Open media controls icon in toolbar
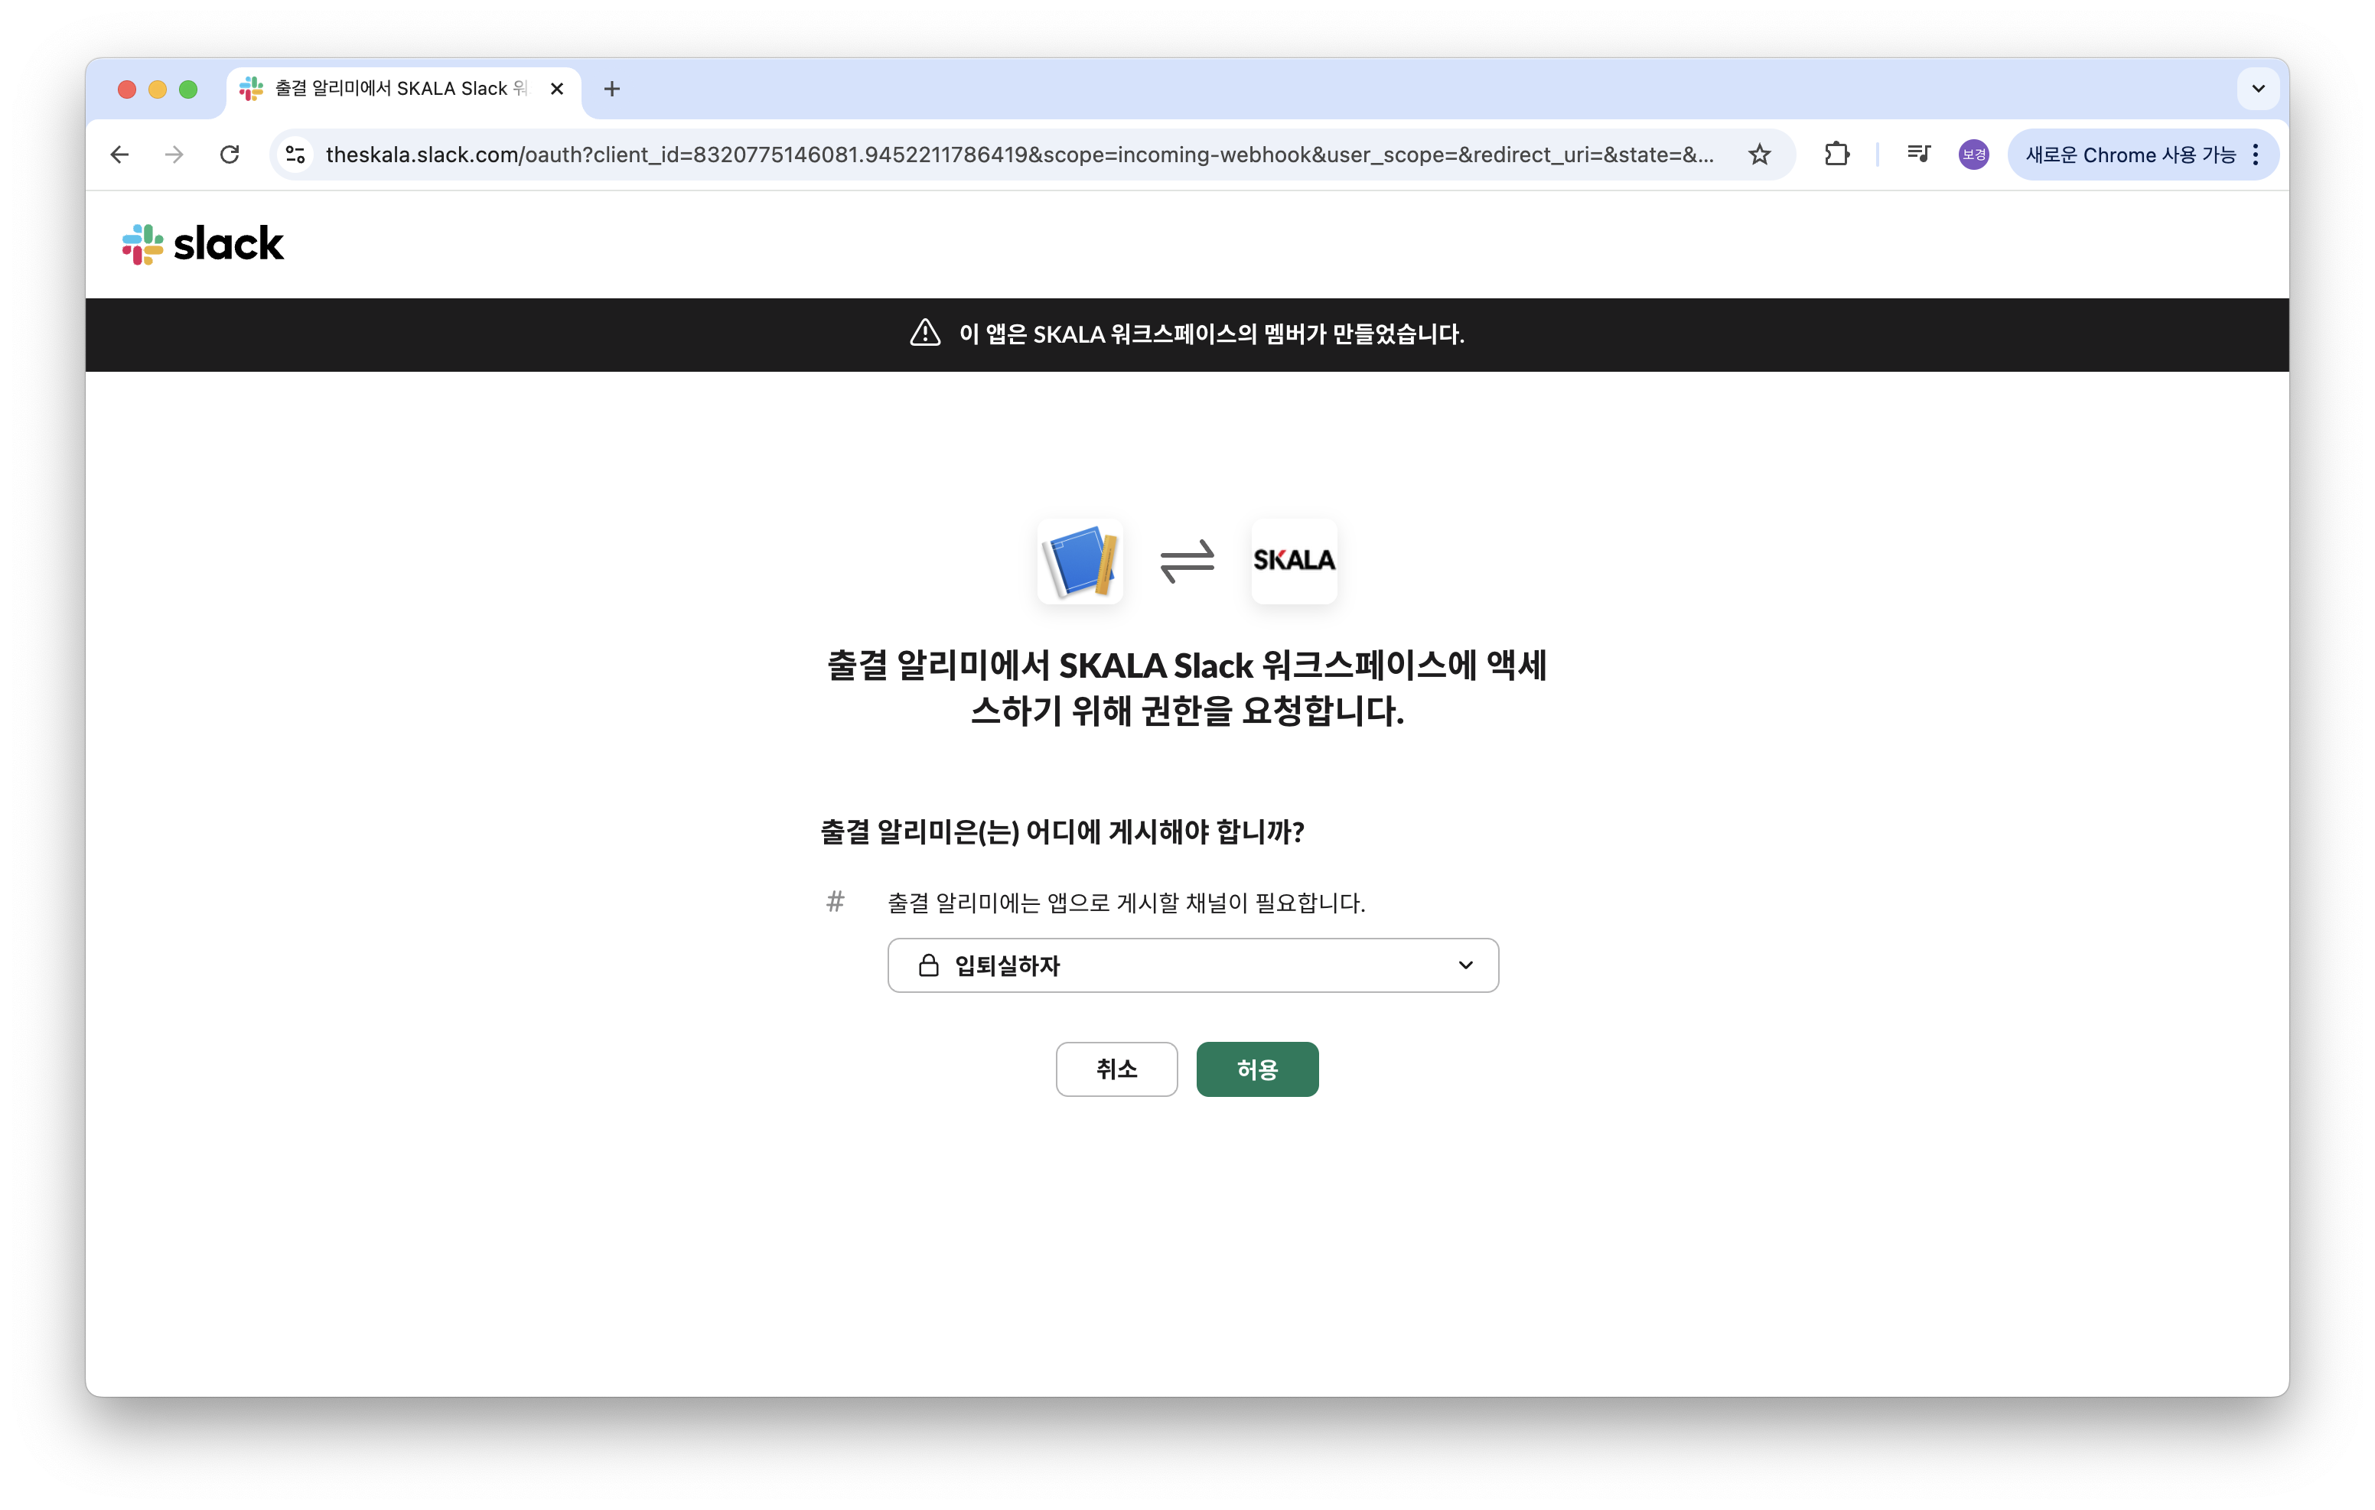The height and width of the screenshot is (1510, 2375). click(1918, 155)
